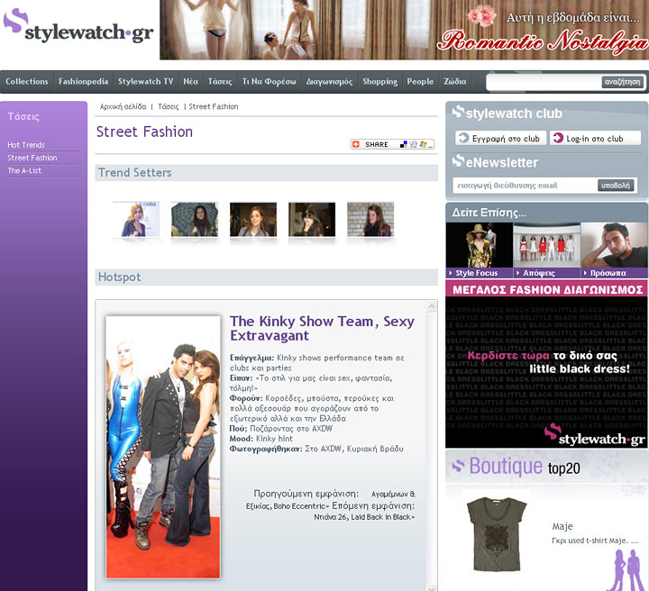Open Street Fashion sidebar link
Viewport: 649px width, 591px height.
32,158
